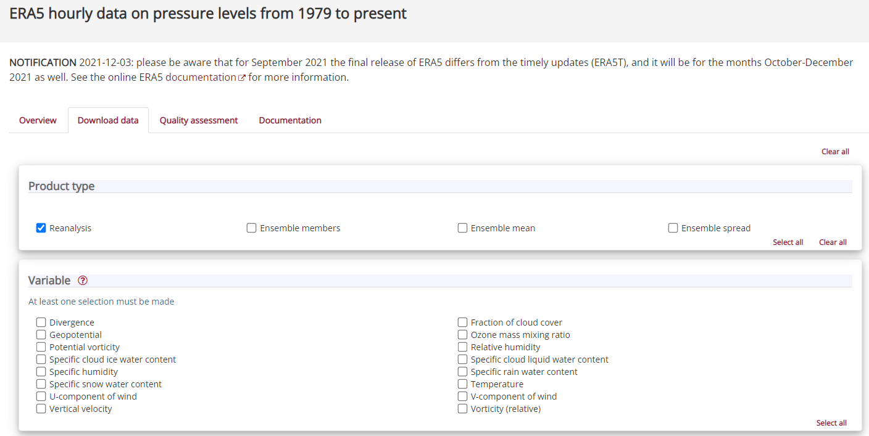
Task: Select the V-component of wind checkbox
Action: tap(462, 397)
